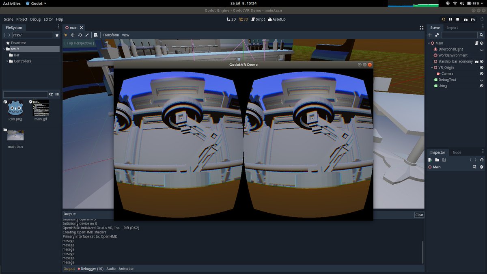Open the Debug menu
This screenshot has width=487, height=274.
[x=35, y=19]
